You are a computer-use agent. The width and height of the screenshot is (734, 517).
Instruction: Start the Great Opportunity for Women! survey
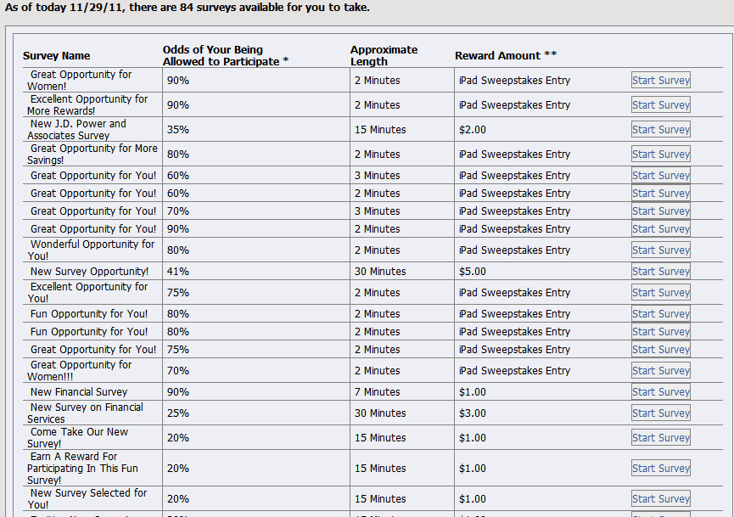pos(660,81)
